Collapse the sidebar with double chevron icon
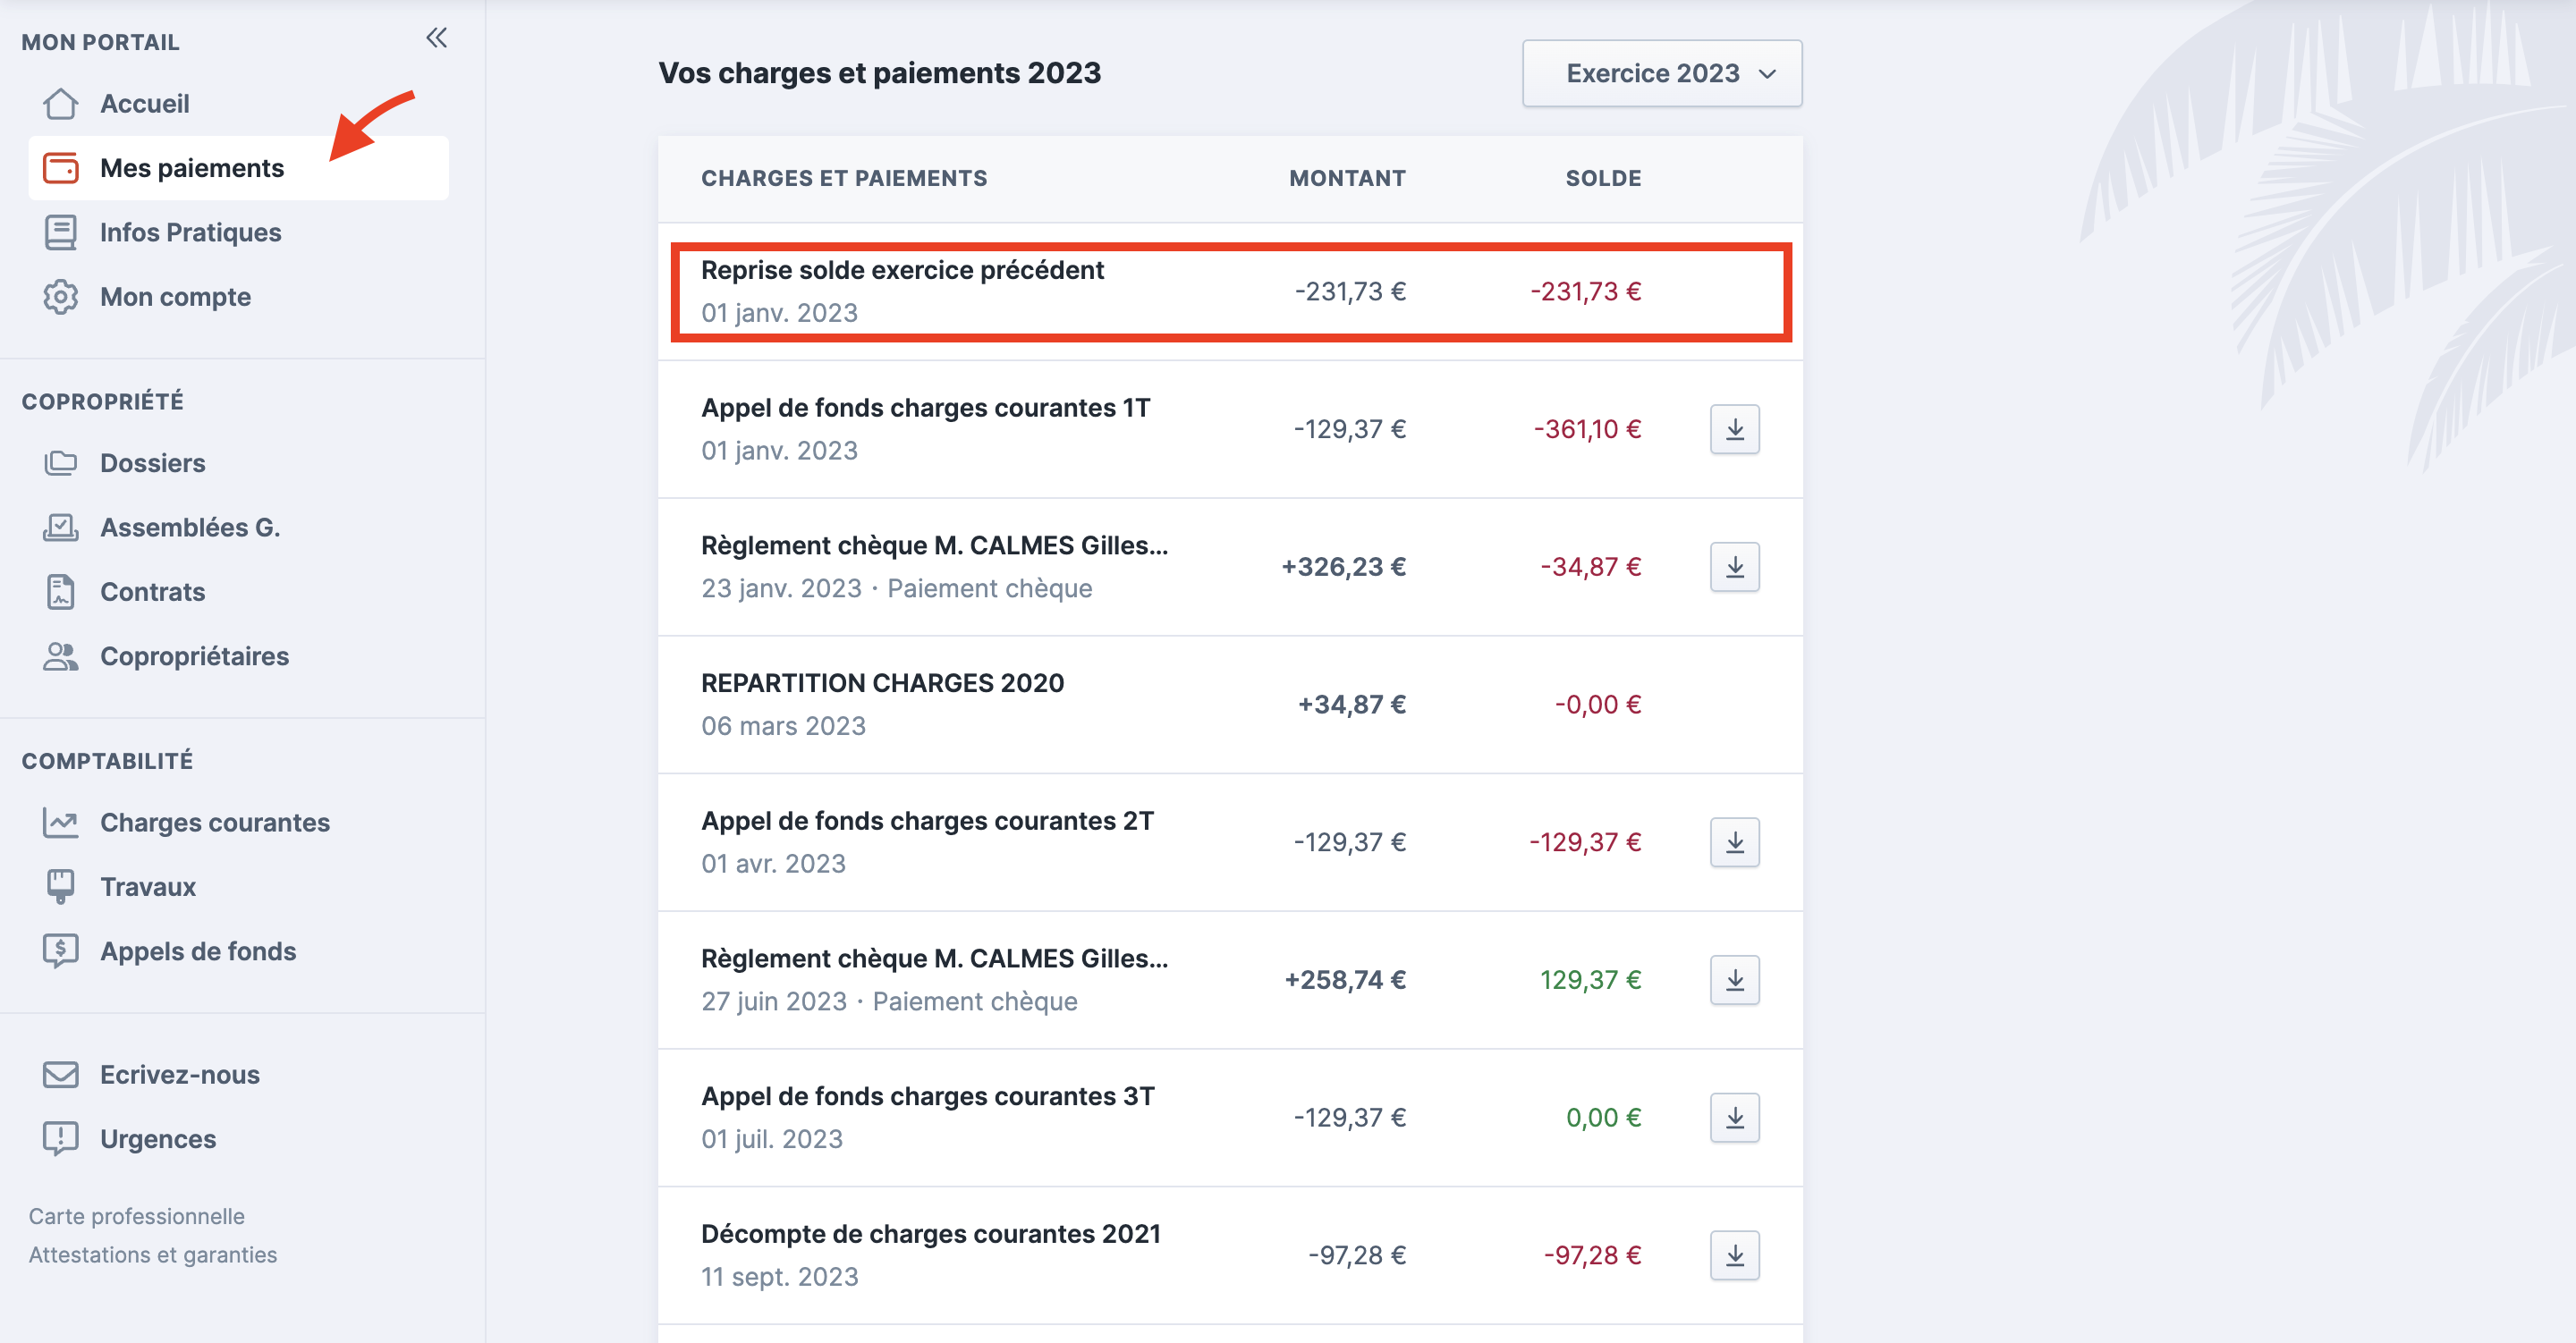2576x1343 pixels. (x=436, y=38)
